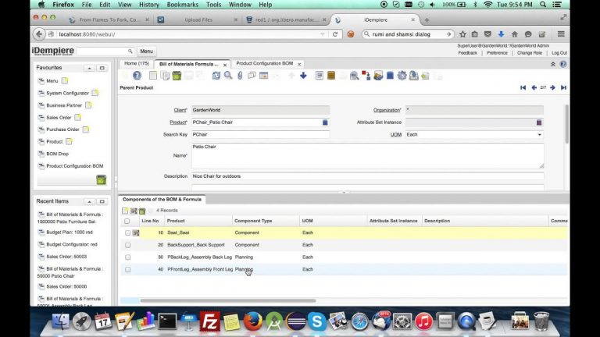The width and height of the screenshot is (600, 337).
Task: Click the blue down-arrow Detail record icon
Action: 303,76
